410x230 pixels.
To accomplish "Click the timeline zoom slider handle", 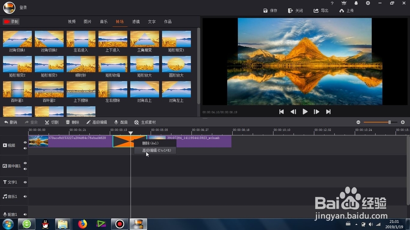I will (x=389, y=122).
